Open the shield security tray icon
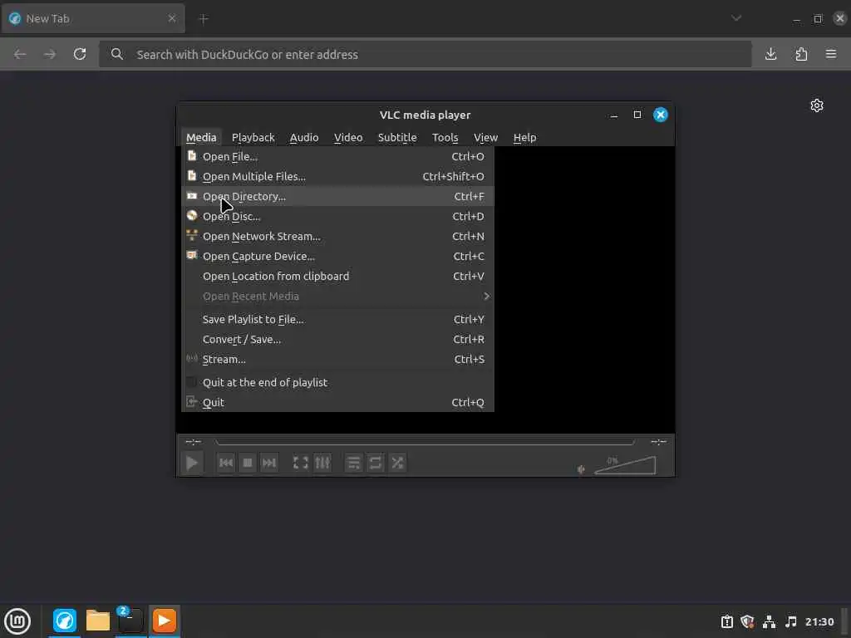 747,621
